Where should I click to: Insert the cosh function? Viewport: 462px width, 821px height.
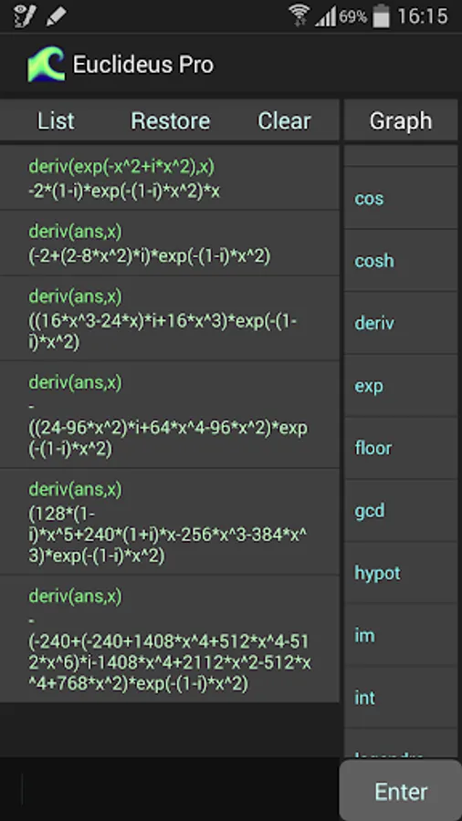click(x=401, y=260)
